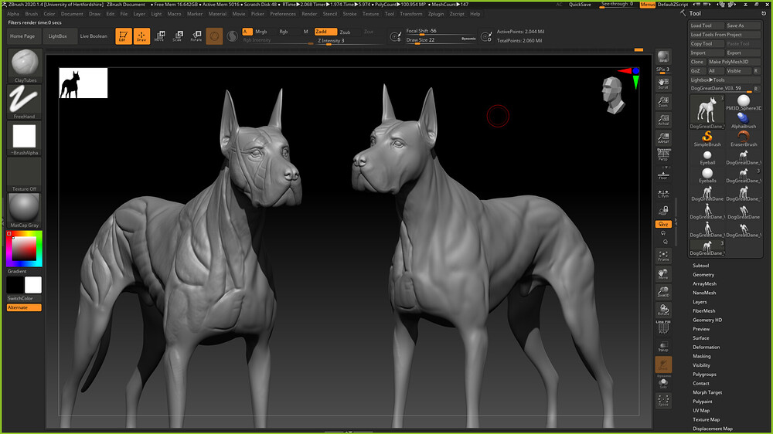773x434 pixels.
Task: Click the Rotate view icon in right shelf
Action: coord(663,310)
